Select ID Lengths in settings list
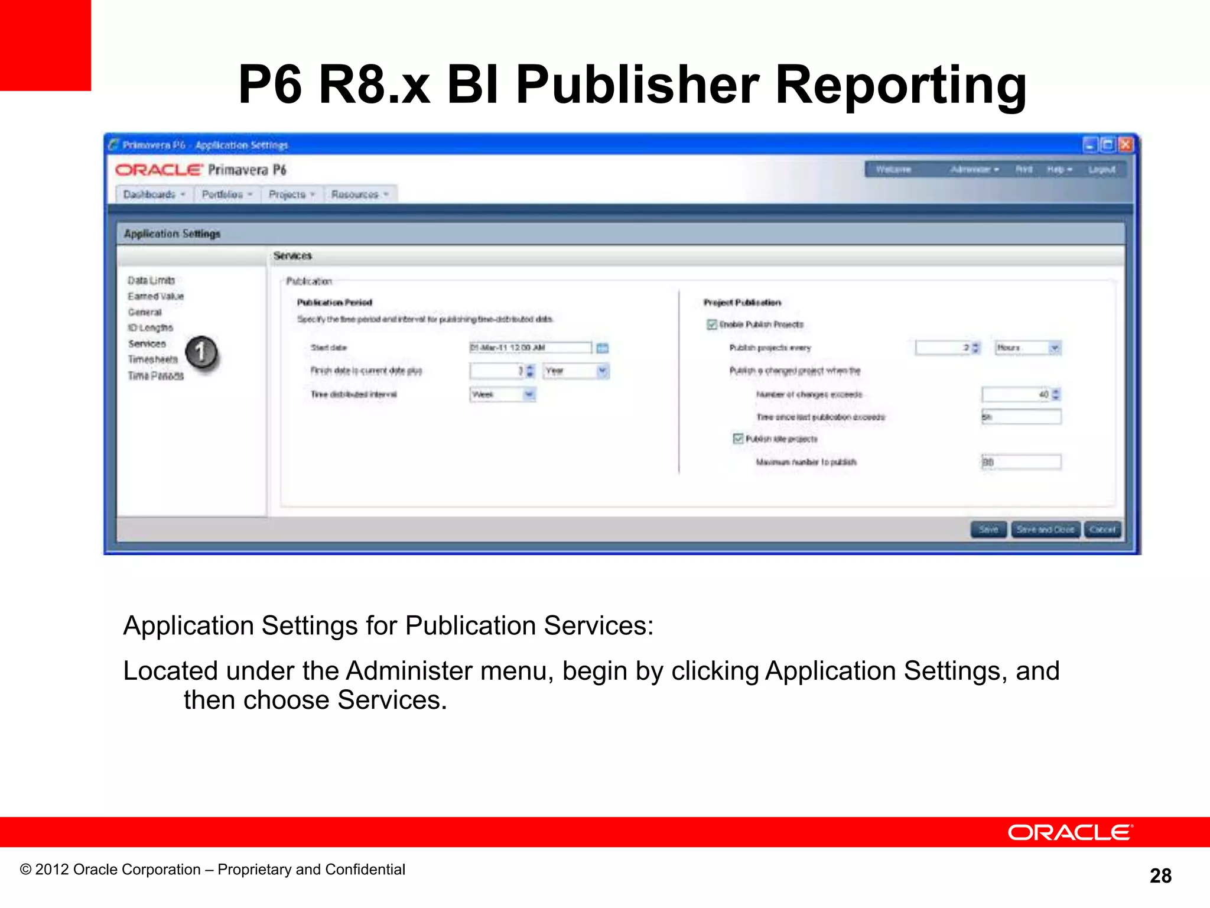The image size is (1210, 908). point(151,327)
